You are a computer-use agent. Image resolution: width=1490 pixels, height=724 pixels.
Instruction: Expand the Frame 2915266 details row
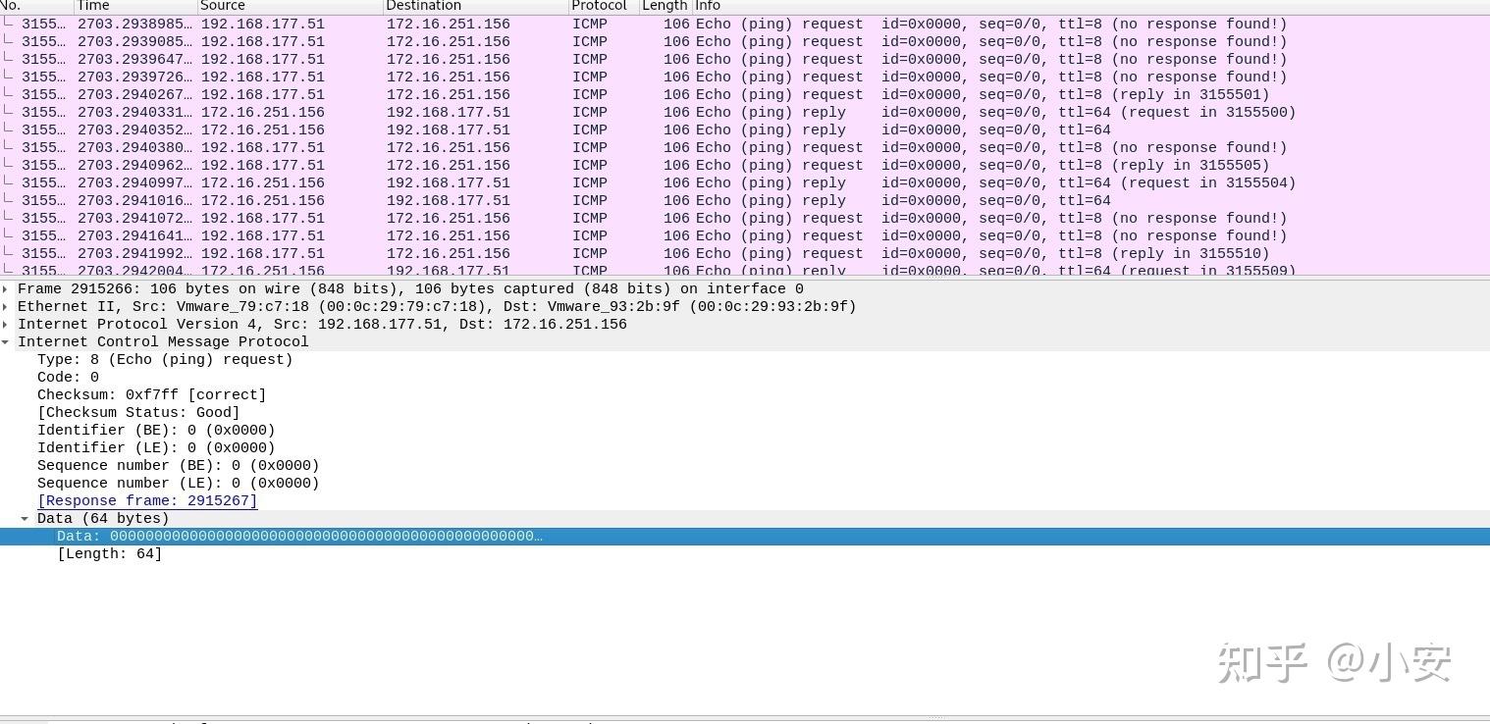click(x=6, y=289)
